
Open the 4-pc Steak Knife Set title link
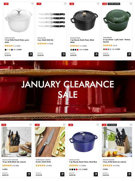coord(45,40)
